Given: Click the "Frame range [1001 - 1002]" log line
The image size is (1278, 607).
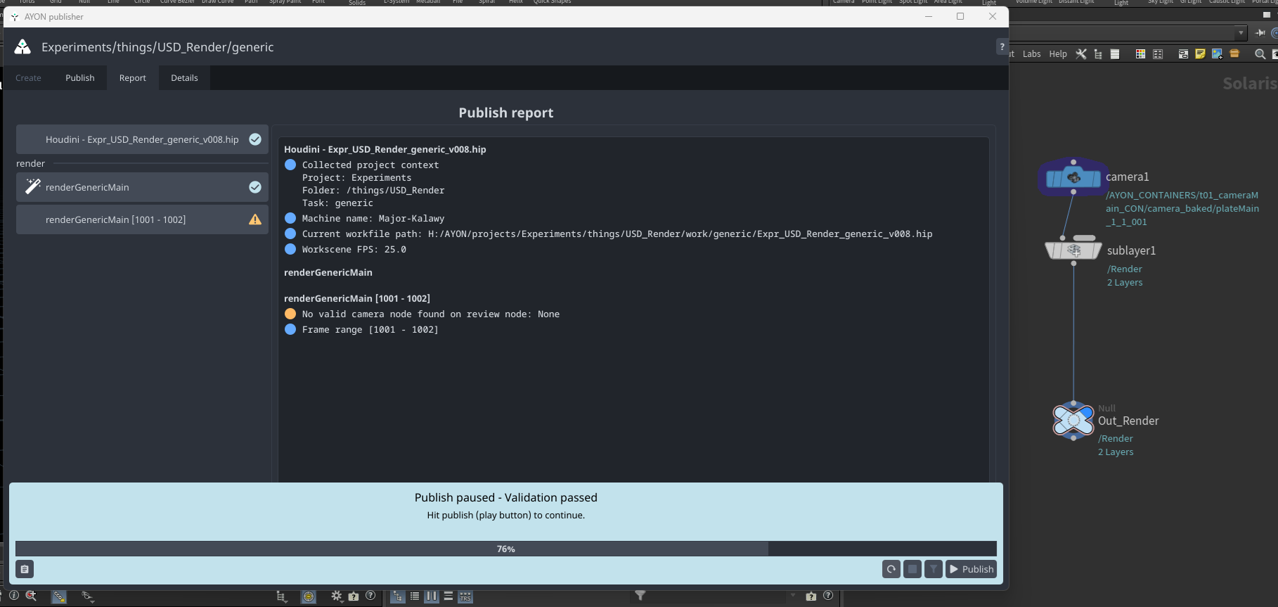Looking at the screenshot, I should 370,330.
